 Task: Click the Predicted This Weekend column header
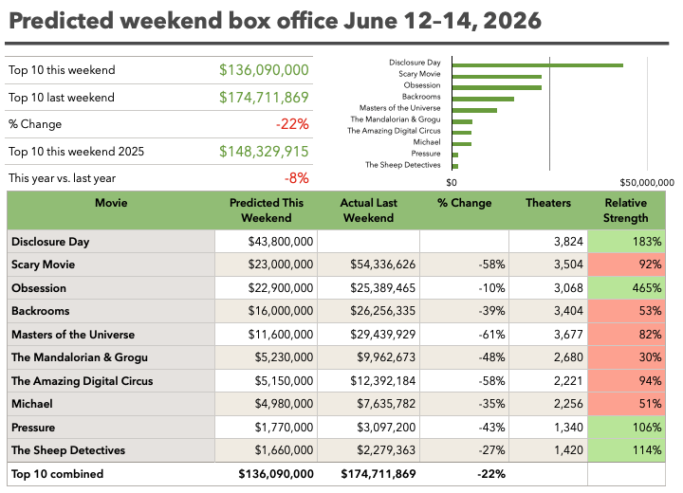(267, 210)
